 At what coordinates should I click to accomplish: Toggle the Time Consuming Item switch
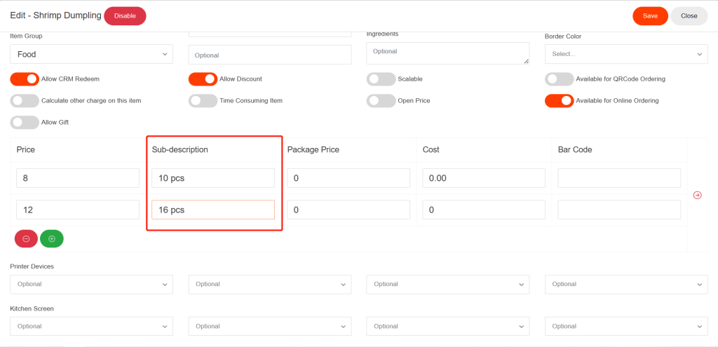[203, 101]
